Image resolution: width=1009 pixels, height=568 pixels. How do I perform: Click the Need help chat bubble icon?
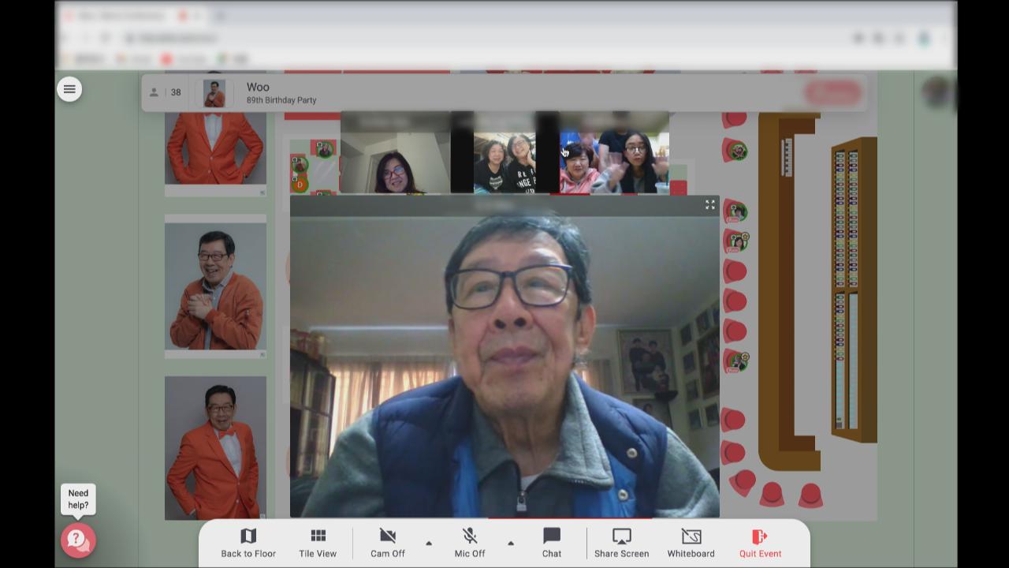tap(78, 540)
